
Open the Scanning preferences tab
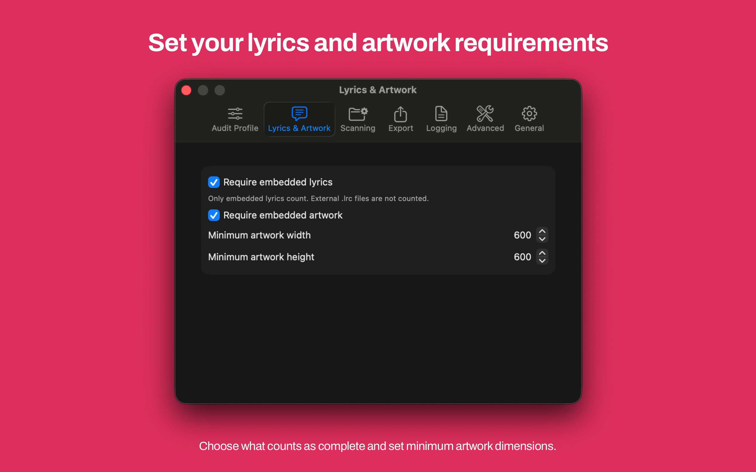pyautogui.click(x=358, y=119)
